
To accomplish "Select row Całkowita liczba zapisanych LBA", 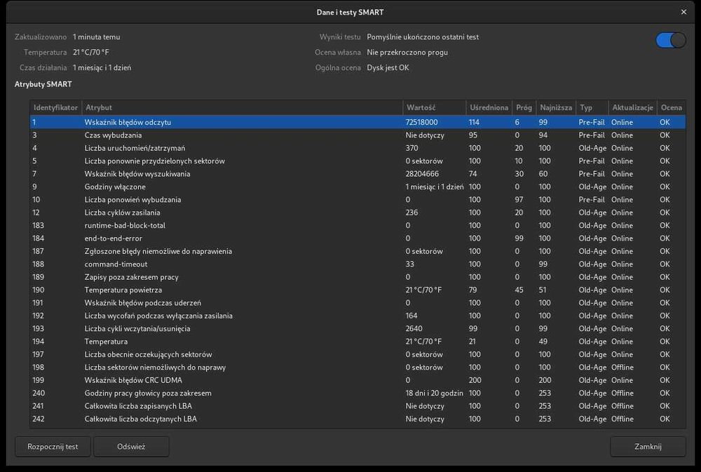I will (358, 406).
